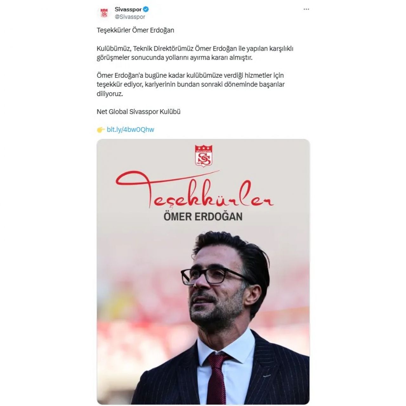Follow the bit.ly/4bw0Qhw link
Image resolution: width=406 pixels, height=406 pixels.
[130, 129]
